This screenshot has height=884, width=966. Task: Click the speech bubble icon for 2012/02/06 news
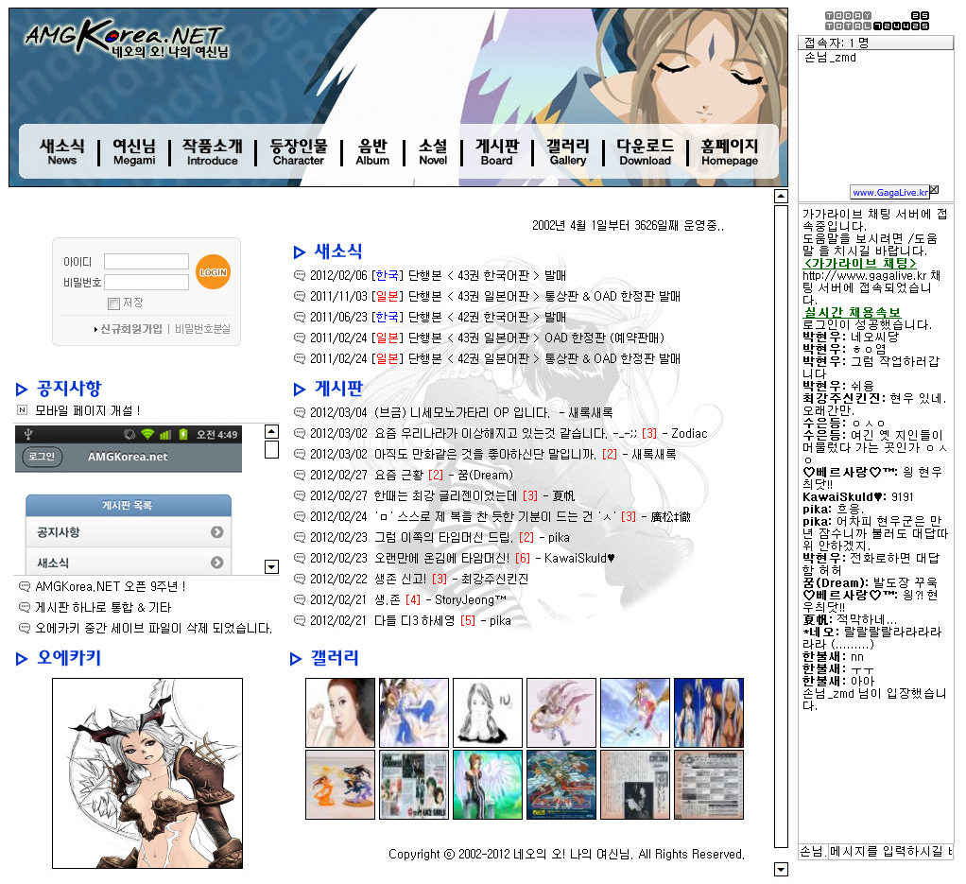(300, 275)
